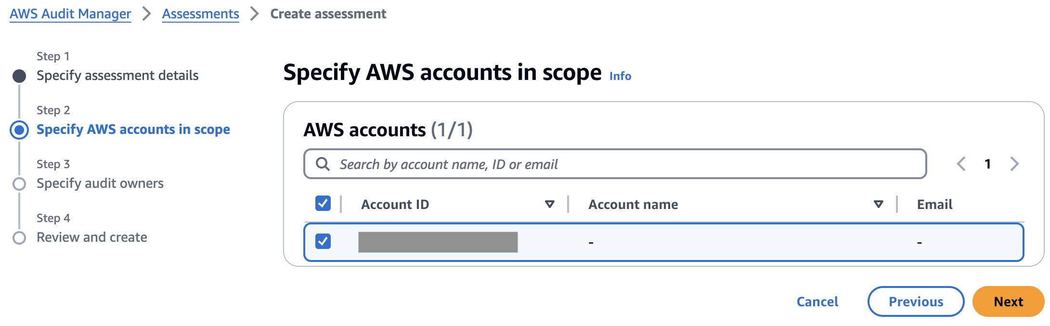Click the Step 2 progress indicator circle
1050x326 pixels.
click(19, 129)
